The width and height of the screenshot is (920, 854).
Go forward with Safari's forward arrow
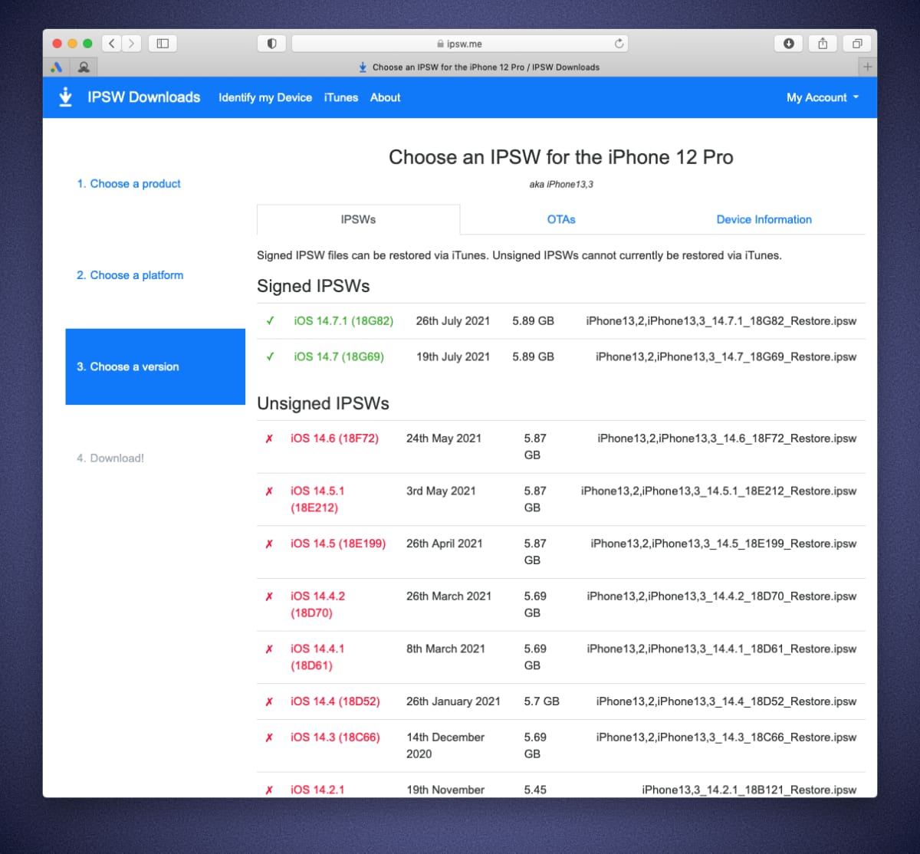coord(132,44)
